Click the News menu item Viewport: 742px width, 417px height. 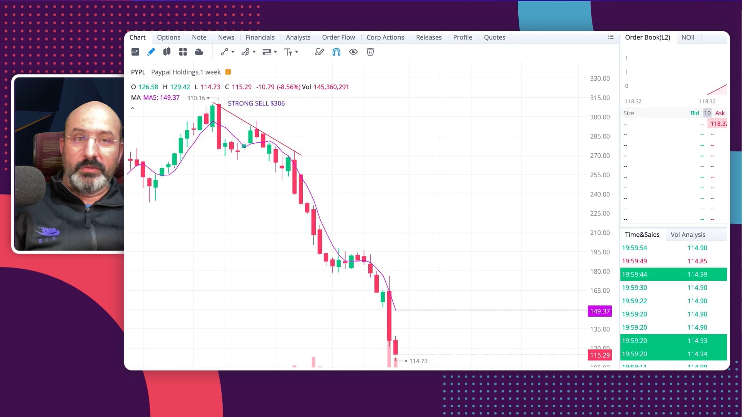click(226, 37)
